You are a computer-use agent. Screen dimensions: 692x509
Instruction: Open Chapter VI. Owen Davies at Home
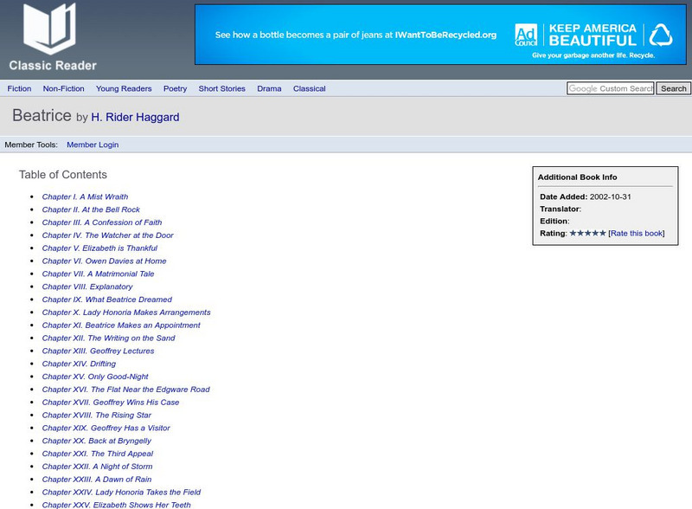click(104, 261)
